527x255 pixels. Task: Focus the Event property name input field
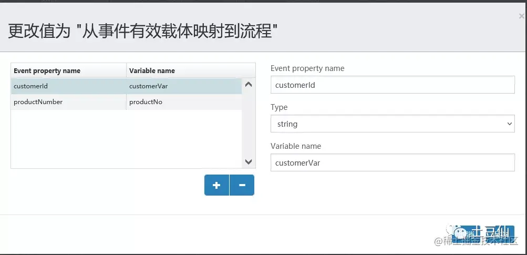[392, 85]
